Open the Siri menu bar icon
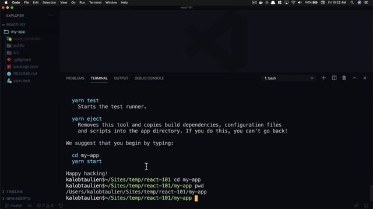Screen dimensions: 373x209 [x=360, y=2]
